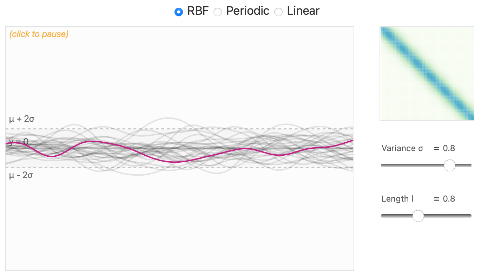Viewport: 481px width, 277px height.
Task: Click the "RBF" text label
Action: 198,11
